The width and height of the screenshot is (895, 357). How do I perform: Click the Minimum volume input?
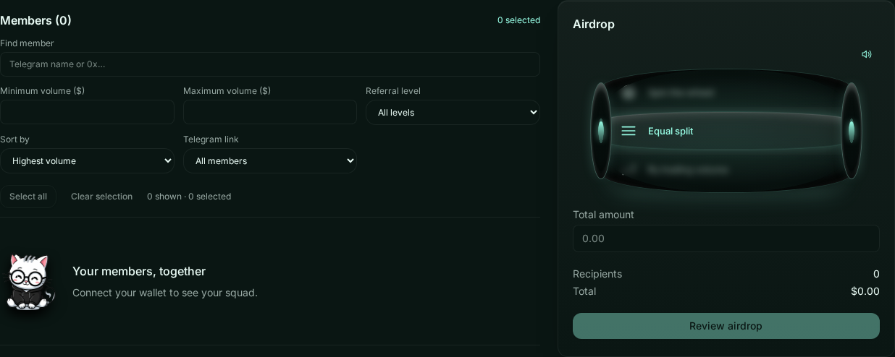tap(87, 112)
